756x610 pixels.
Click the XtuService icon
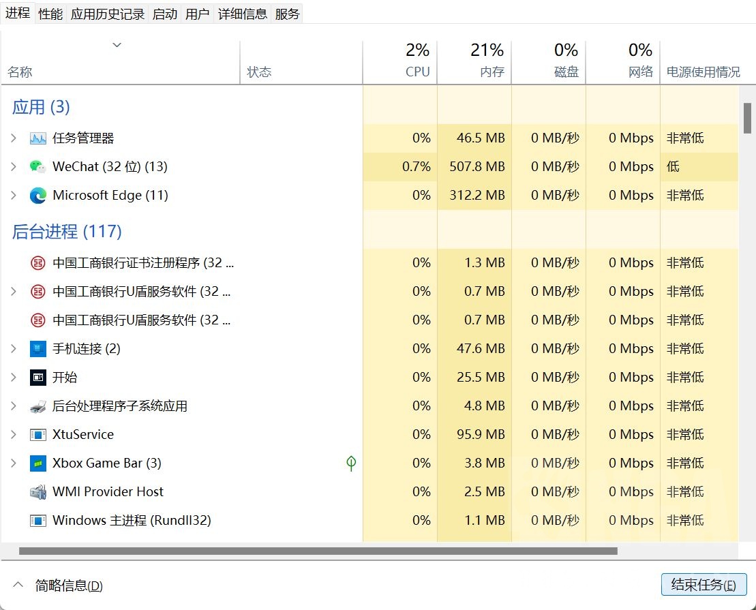point(38,434)
